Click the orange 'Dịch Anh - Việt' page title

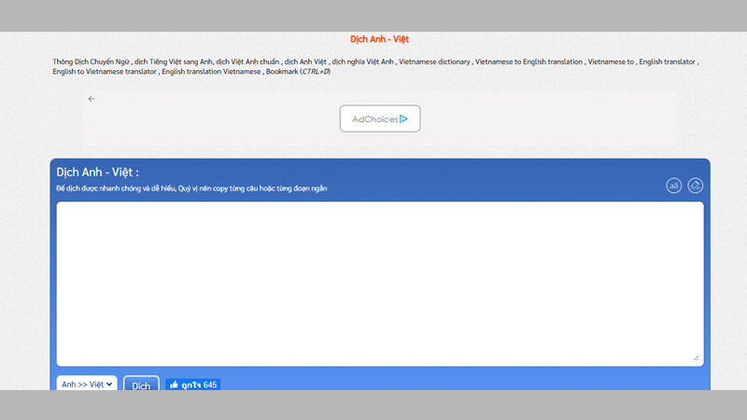pyautogui.click(x=380, y=39)
